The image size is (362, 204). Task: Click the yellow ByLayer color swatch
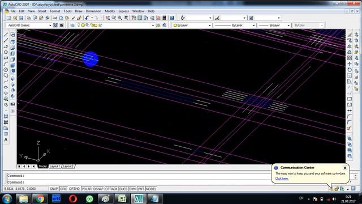(x=175, y=25)
